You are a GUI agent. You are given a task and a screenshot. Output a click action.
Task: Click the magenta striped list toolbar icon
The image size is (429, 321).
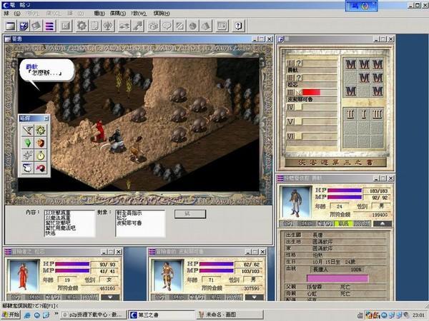point(49,26)
